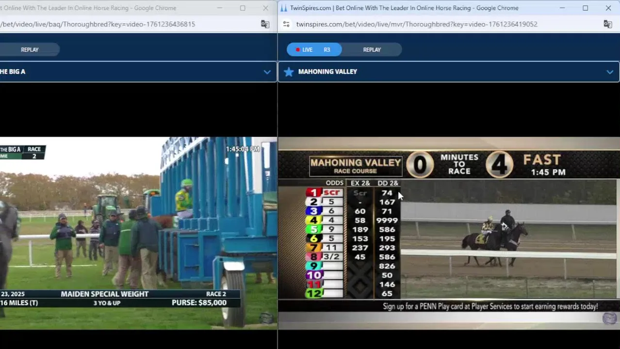Screen dimensions: 620x349
Task: Expand The Big A track dropdown
Action: click(x=267, y=72)
